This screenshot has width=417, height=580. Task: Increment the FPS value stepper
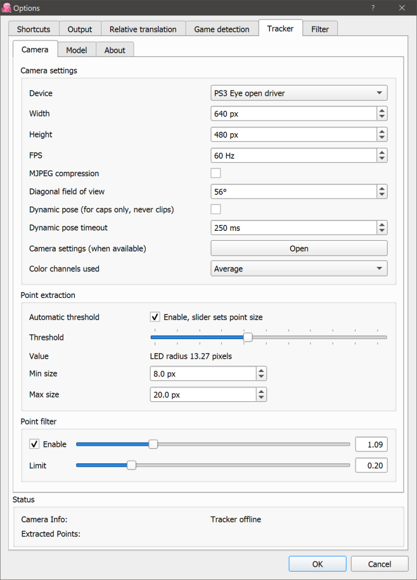pyautogui.click(x=382, y=152)
